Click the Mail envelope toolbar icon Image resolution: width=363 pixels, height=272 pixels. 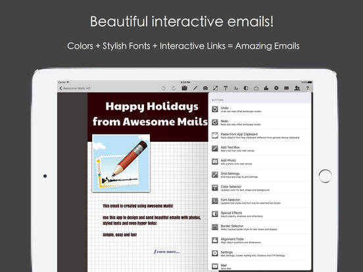point(286,88)
